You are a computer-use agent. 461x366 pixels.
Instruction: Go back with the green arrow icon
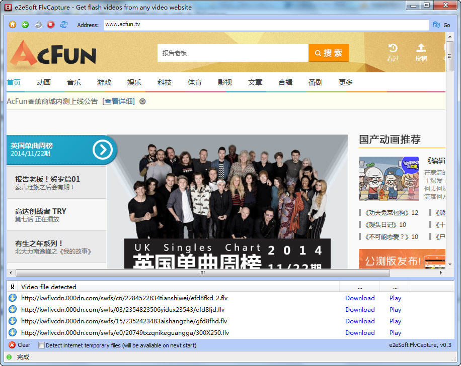(25, 25)
